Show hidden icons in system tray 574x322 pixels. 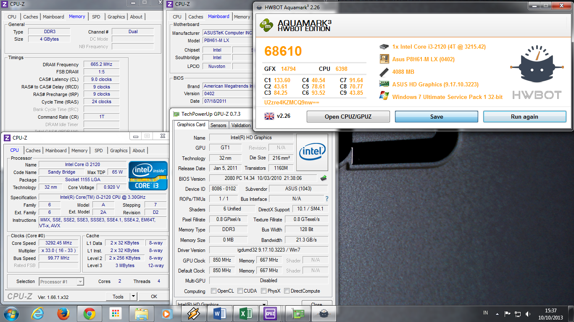pos(497,314)
